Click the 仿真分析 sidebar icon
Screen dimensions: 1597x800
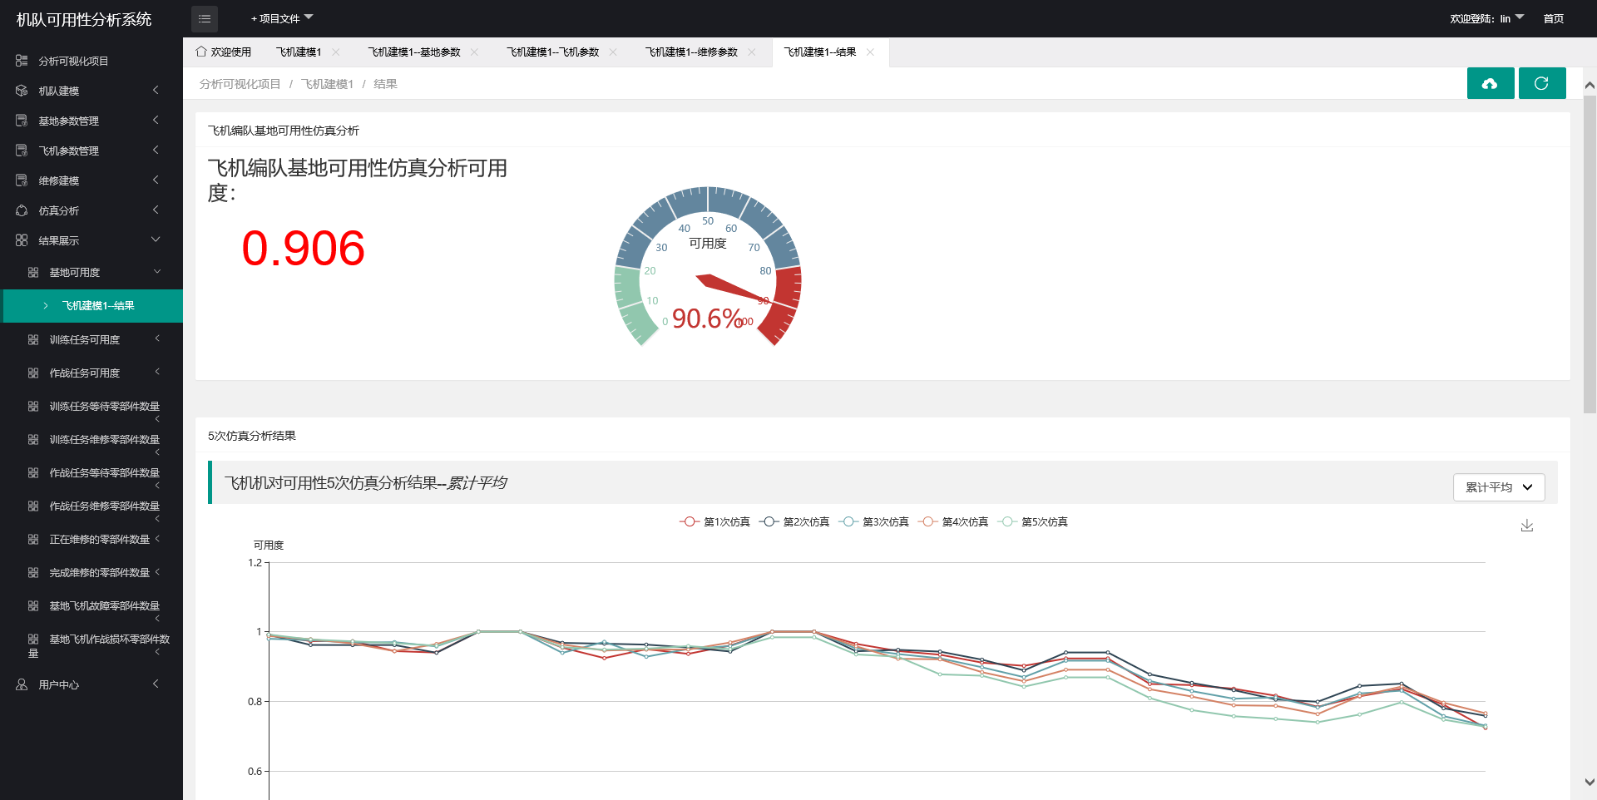point(22,210)
